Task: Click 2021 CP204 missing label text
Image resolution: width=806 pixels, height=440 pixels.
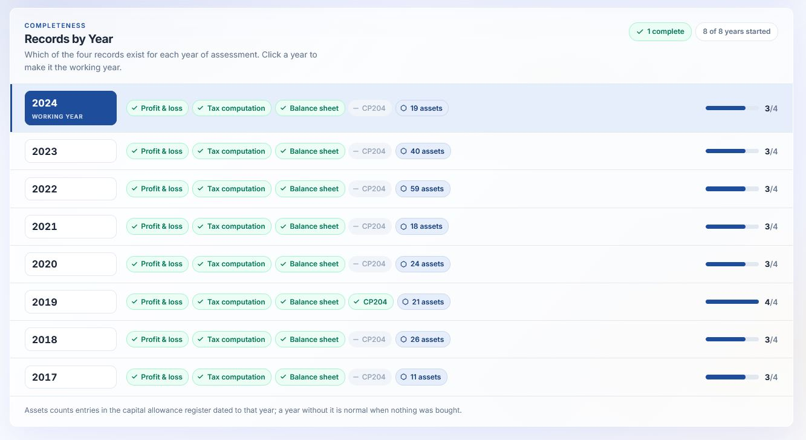Action: click(374, 226)
